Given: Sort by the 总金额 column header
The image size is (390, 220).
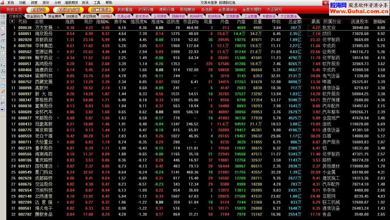Looking at the screenshot, I should pos(295,21).
